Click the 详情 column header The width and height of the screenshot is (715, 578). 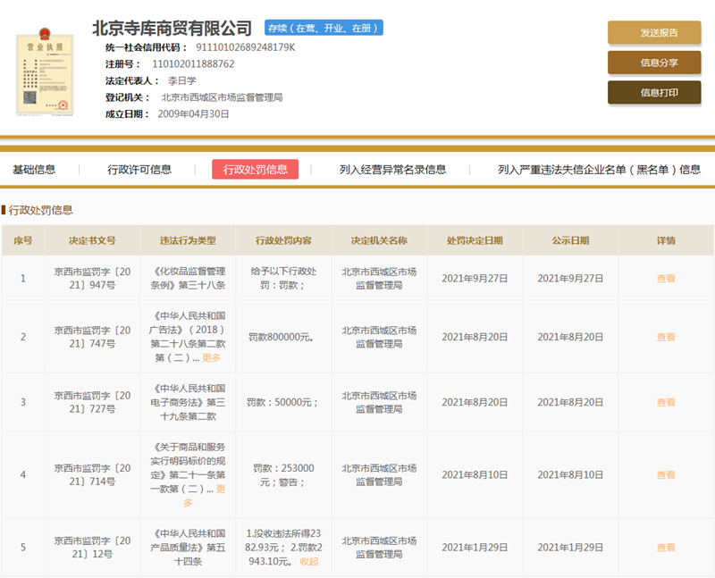tap(666, 240)
